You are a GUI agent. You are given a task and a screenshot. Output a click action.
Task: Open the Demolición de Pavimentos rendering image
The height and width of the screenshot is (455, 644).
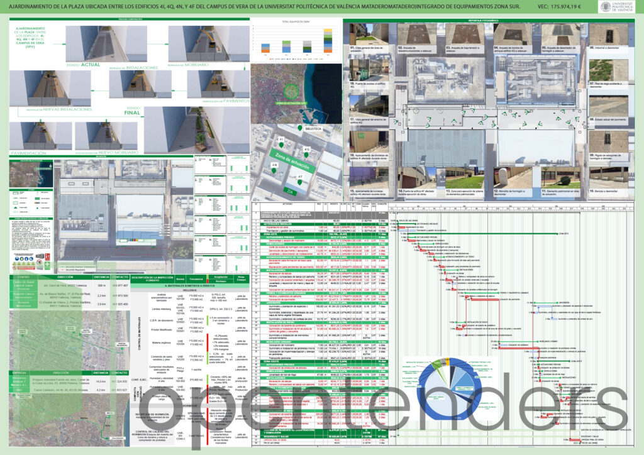tap(218, 84)
